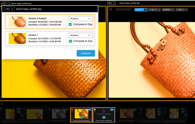Select the Iceland-Spring-2019-02.jpg thumbnail
Viewport: 195px width, 124px height.
point(150,115)
